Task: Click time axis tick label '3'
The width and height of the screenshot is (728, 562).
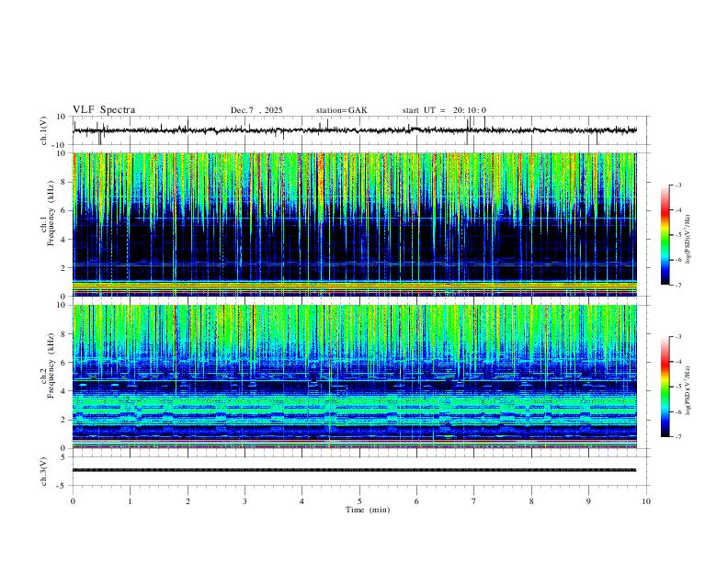Action: pos(245,501)
